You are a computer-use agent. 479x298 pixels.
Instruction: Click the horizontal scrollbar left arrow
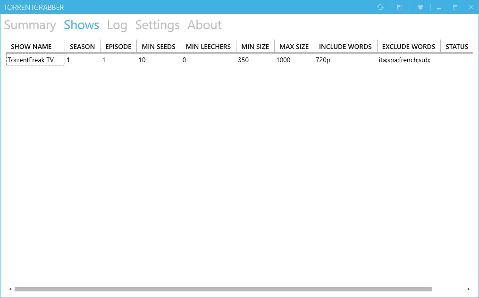coord(10,289)
